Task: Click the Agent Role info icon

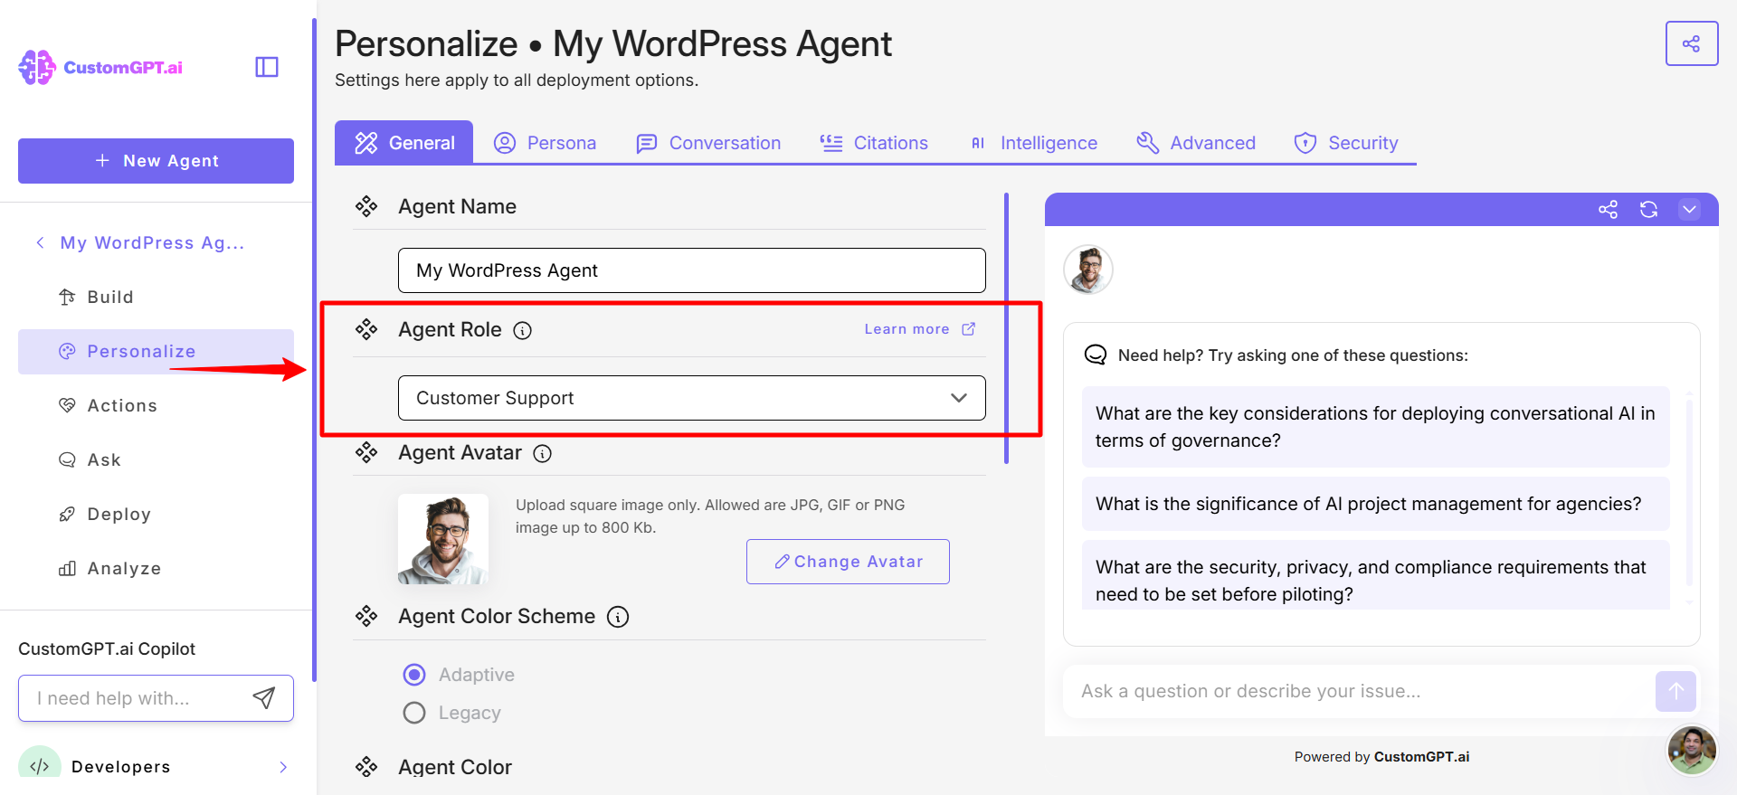Action: click(522, 330)
